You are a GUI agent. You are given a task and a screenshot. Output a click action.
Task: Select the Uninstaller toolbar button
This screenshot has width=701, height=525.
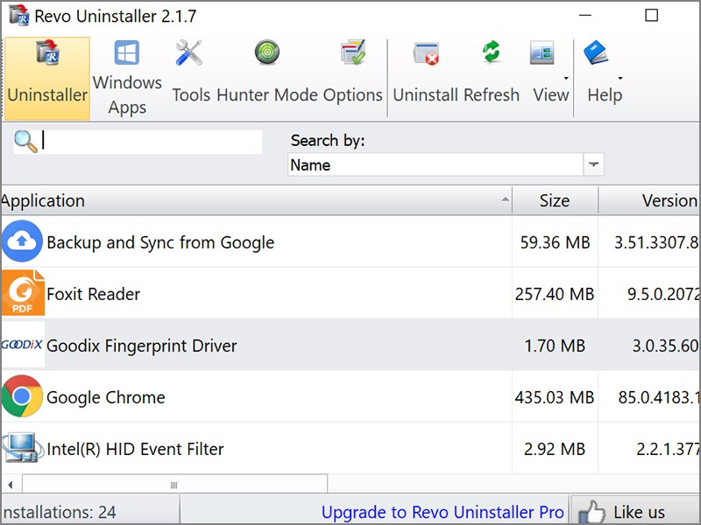tap(47, 79)
